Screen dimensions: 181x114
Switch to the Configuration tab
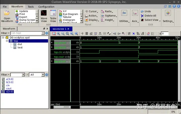(x=46, y=7)
